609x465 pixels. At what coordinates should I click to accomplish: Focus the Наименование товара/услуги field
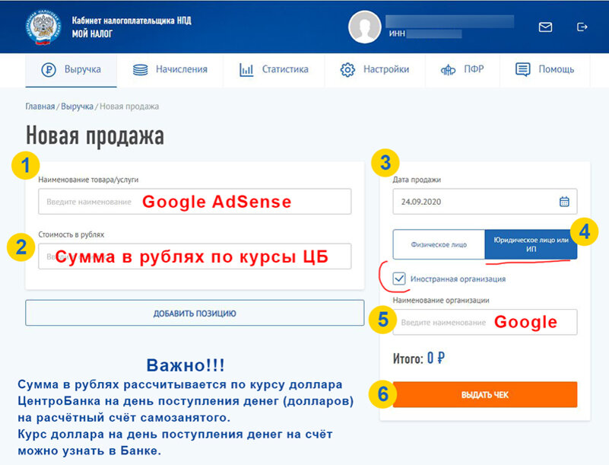(x=195, y=202)
